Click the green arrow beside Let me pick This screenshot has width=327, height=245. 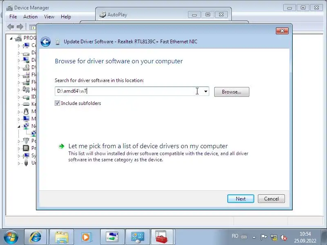point(62,146)
